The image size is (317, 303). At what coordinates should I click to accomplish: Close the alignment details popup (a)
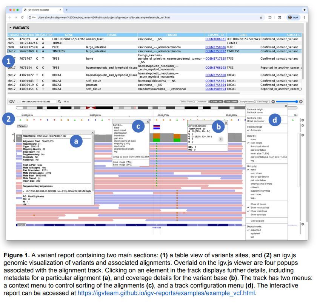[x=92, y=133]
